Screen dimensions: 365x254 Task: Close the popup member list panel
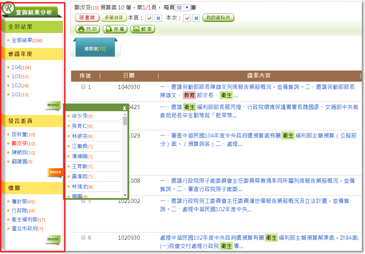(124, 108)
